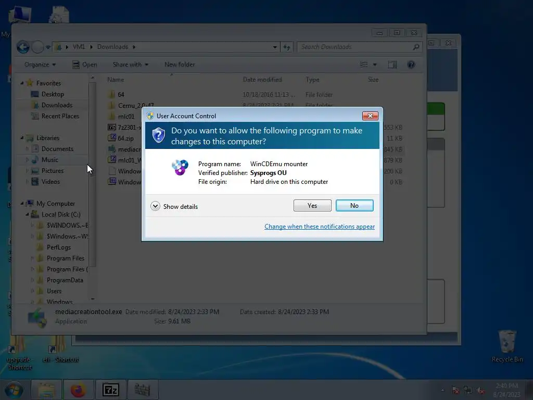533x400 pixels.
Task: Open Change when these notifications appear link
Action: click(320, 227)
